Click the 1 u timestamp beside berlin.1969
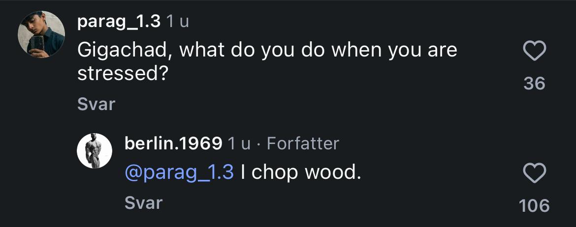The width and height of the screenshot is (576, 227). click(x=239, y=143)
